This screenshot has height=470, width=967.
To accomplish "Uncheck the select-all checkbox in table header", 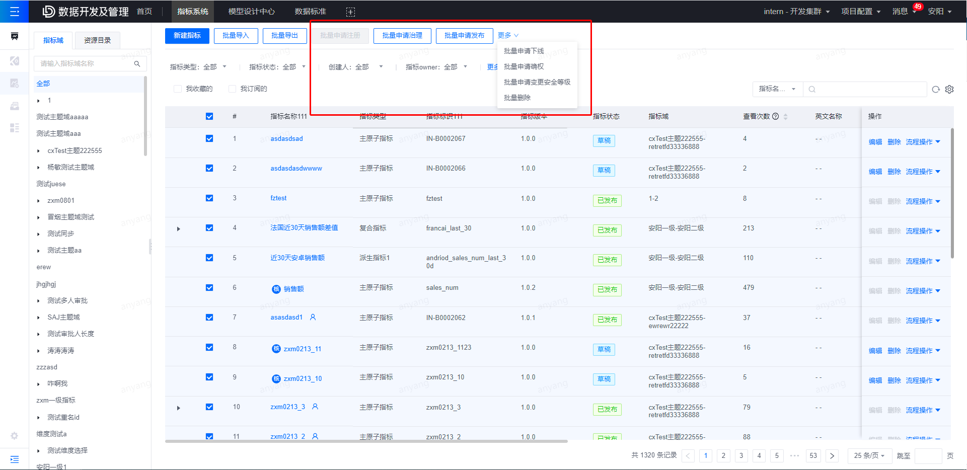I will (209, 116).
